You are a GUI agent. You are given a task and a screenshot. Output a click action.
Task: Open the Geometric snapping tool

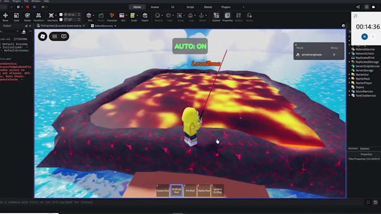click(x=52, y=16)
